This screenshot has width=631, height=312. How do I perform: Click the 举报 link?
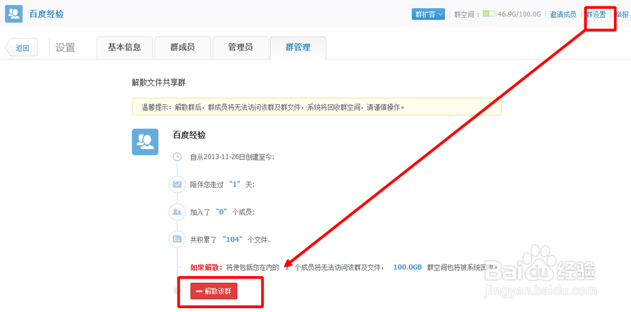click(x=622, y=14)
